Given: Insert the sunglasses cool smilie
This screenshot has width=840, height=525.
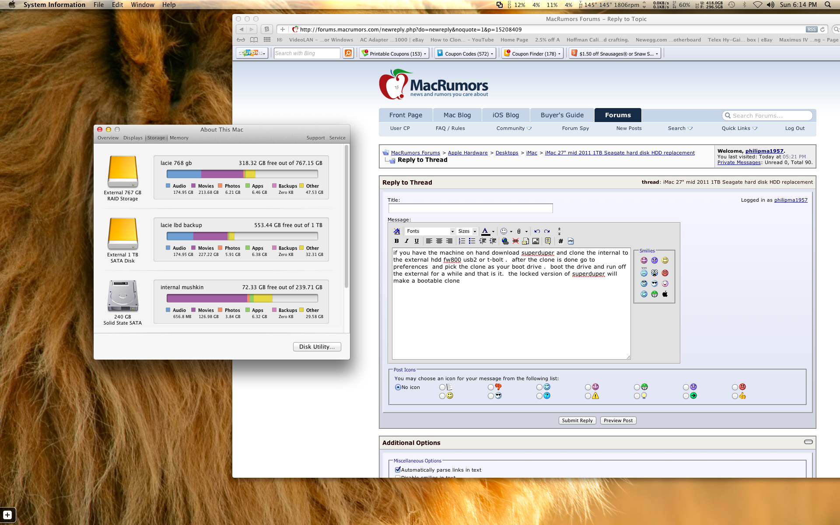Looking at the screenshot, I should pyautogui.click(x=654, y=283).
